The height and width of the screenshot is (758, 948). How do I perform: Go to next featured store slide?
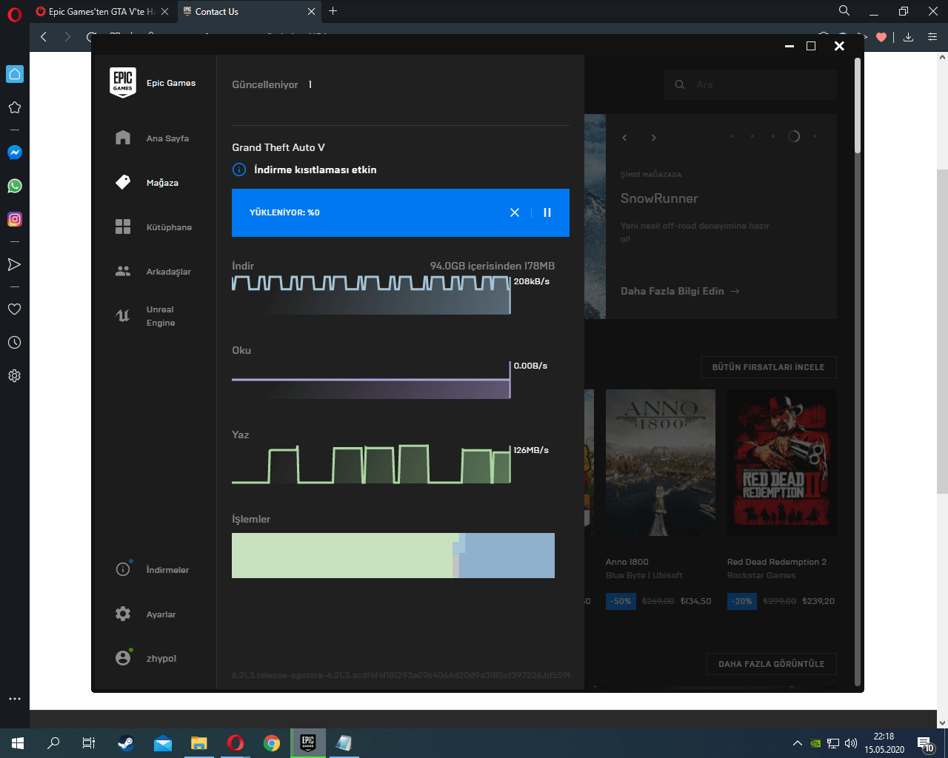(x=653, y=138)
